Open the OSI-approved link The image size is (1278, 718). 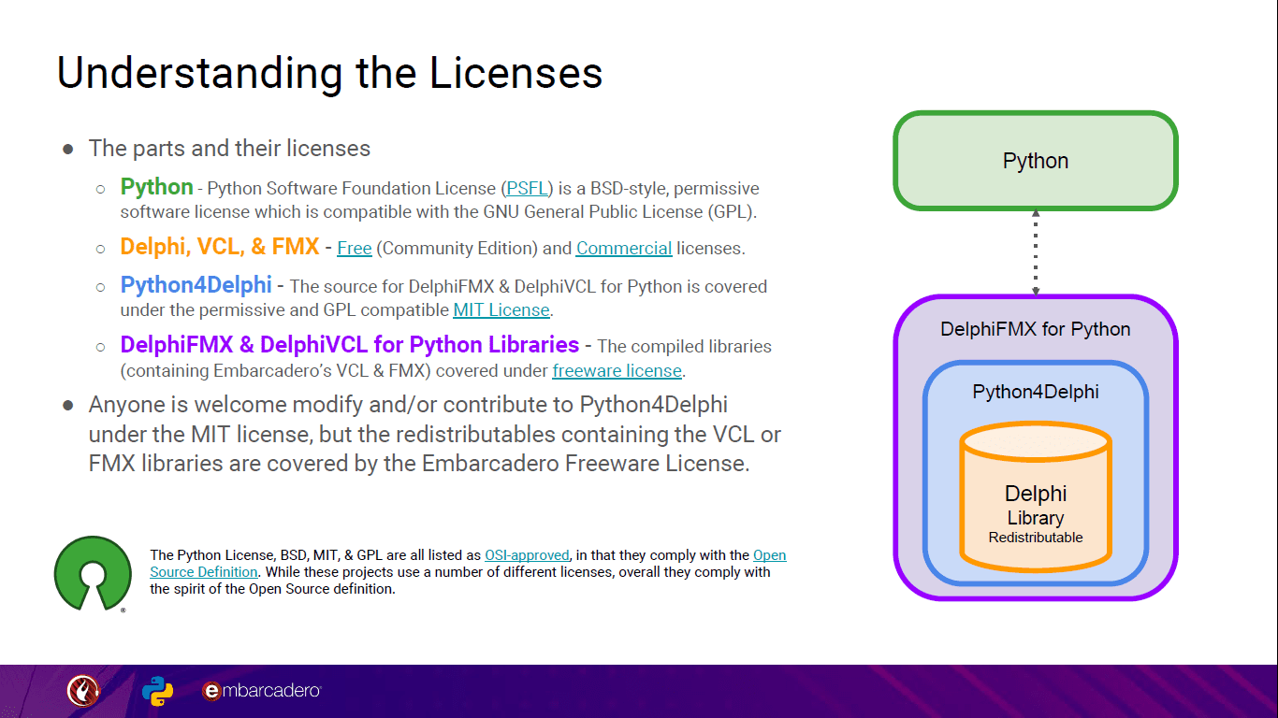[527, 555]
